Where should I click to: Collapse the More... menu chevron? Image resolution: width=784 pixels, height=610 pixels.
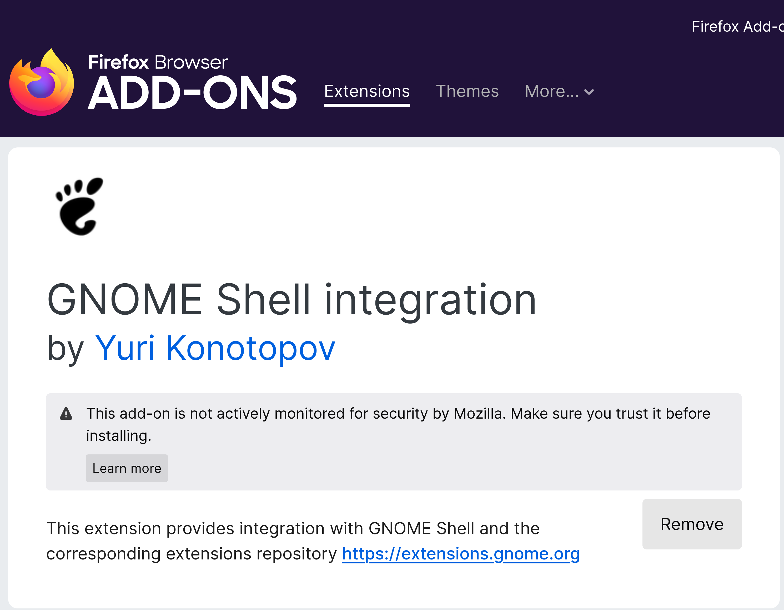click(589, 92)
